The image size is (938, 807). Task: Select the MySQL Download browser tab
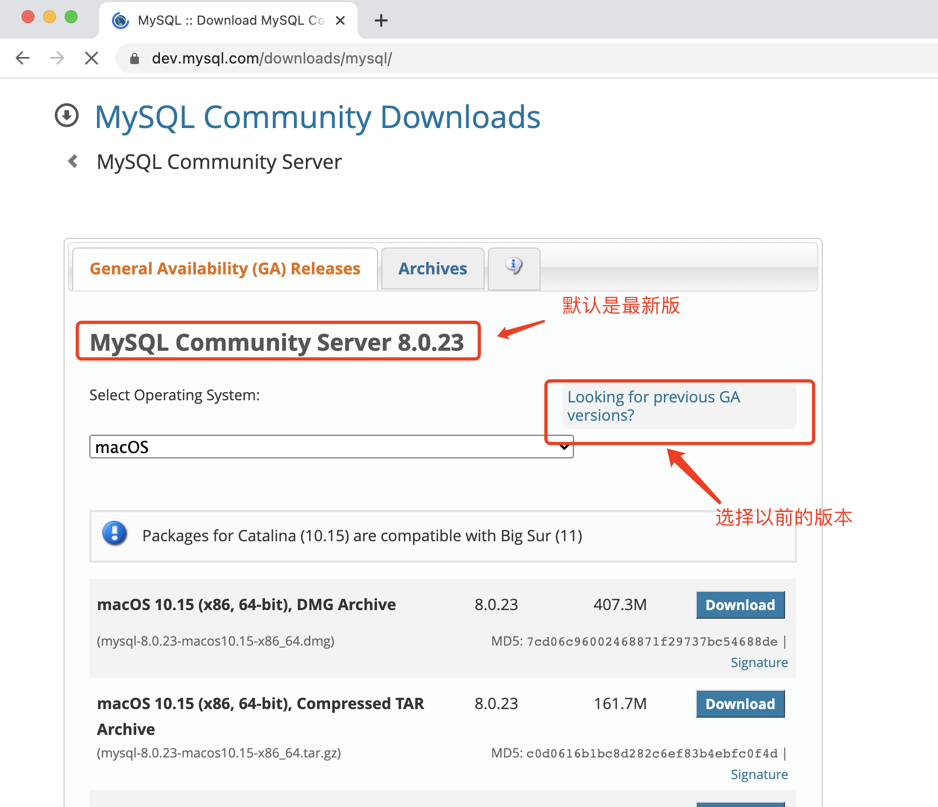(228, 20)
